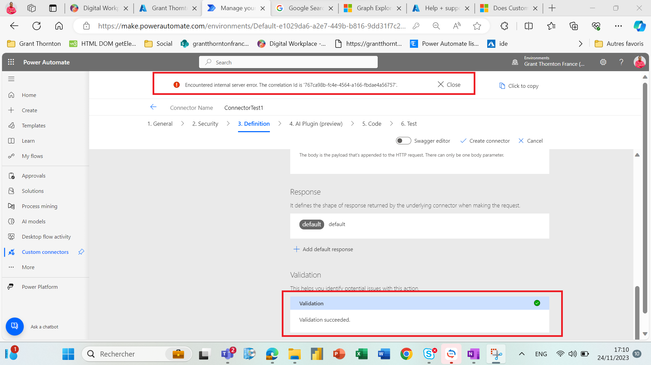Open Power Automate settings gear

603,62
